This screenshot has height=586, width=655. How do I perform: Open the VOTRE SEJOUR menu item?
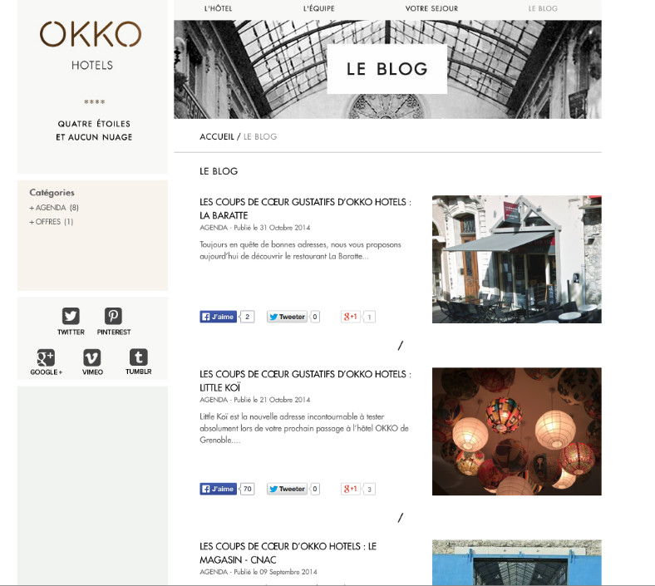coord(431,8)
